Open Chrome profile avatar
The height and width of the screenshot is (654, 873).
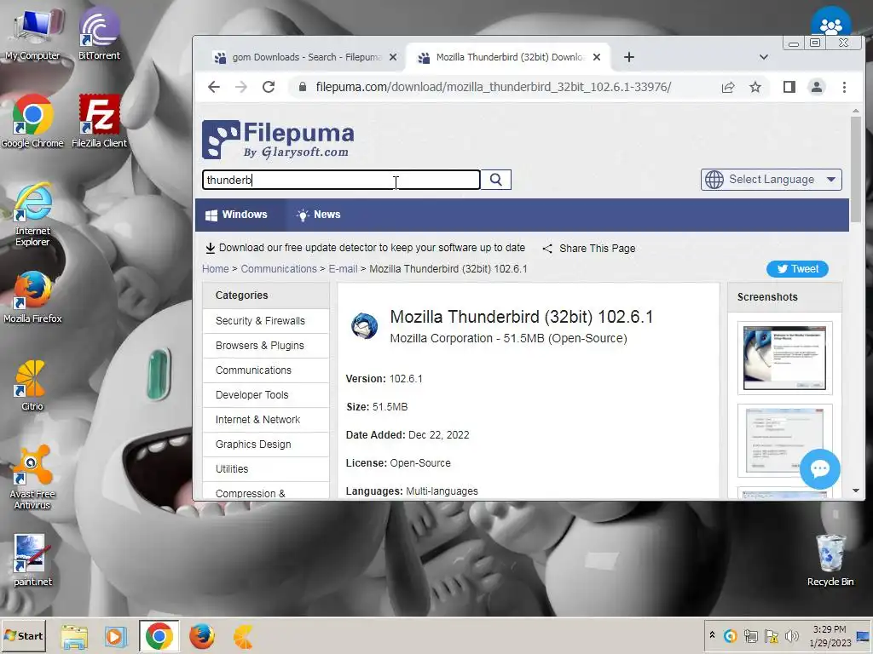coord(816,87)
